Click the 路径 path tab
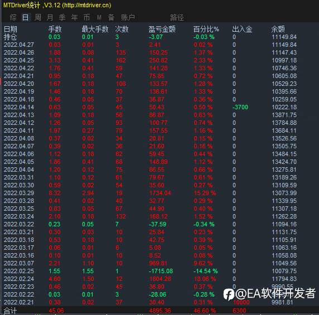 177,17
